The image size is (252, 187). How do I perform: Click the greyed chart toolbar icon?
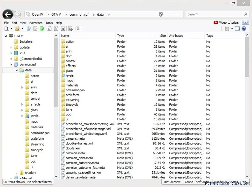(x=35, y=29)
